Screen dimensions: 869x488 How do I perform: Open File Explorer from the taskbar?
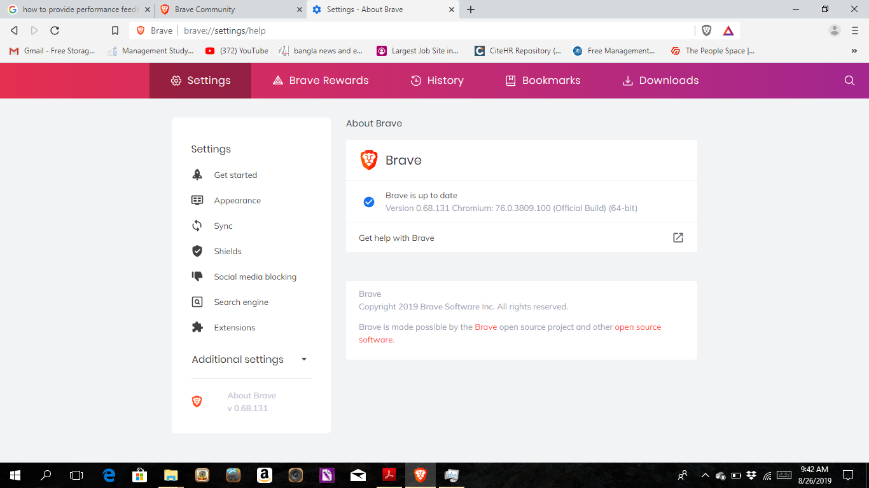[171, 475]
